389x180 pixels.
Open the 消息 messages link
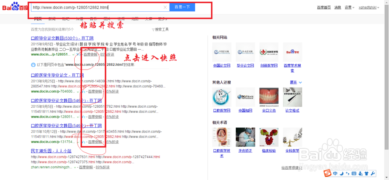click(338, 7)
